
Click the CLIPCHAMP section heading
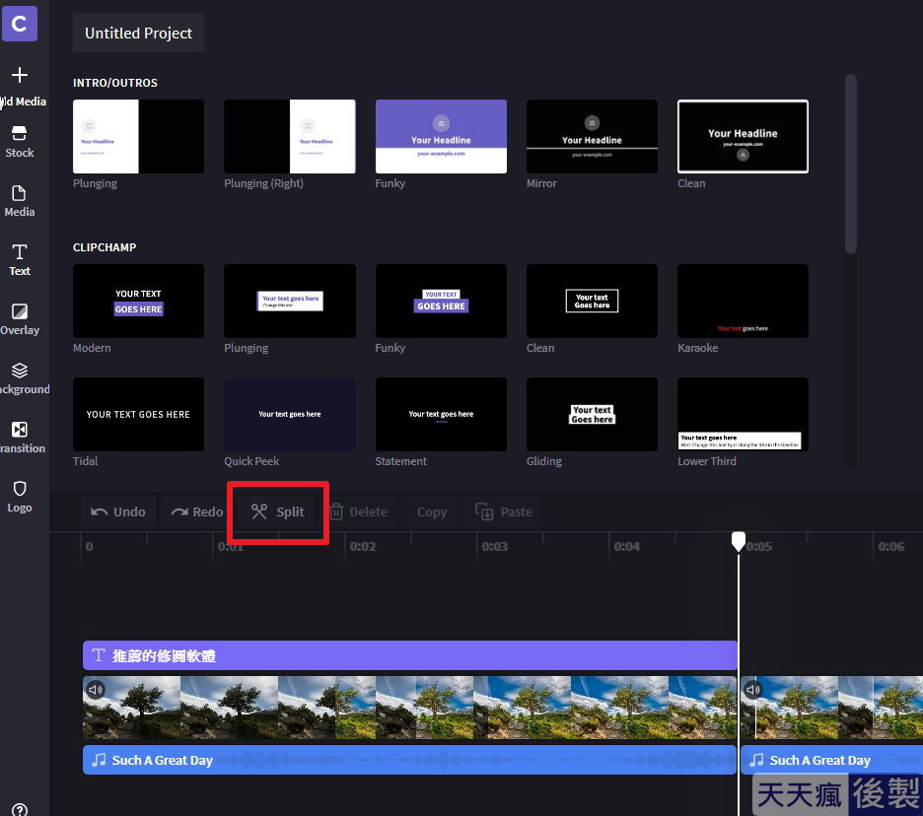click(105, 247)
